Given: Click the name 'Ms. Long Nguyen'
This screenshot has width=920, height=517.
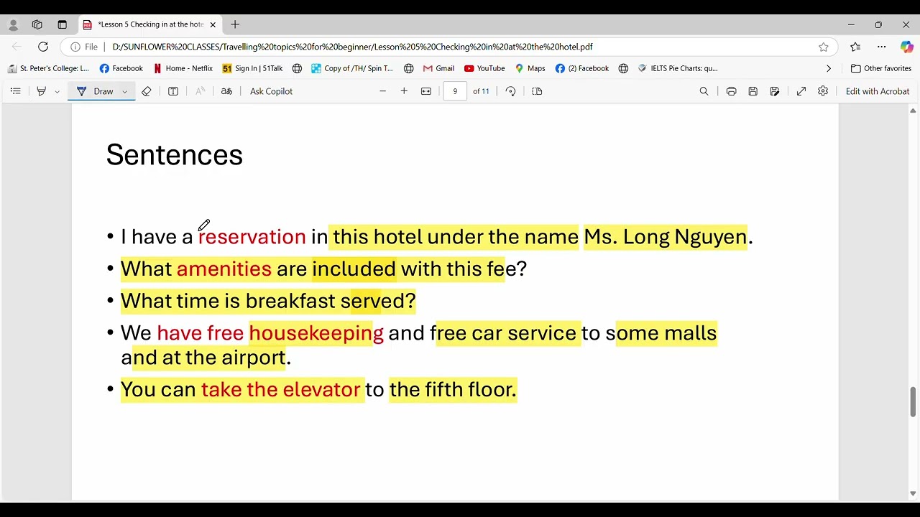Looking at the screenshot, I should (666, 236).
